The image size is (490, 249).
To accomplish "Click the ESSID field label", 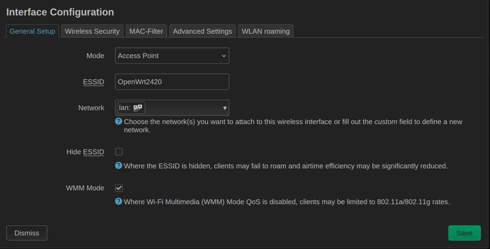I will (93, 82).
